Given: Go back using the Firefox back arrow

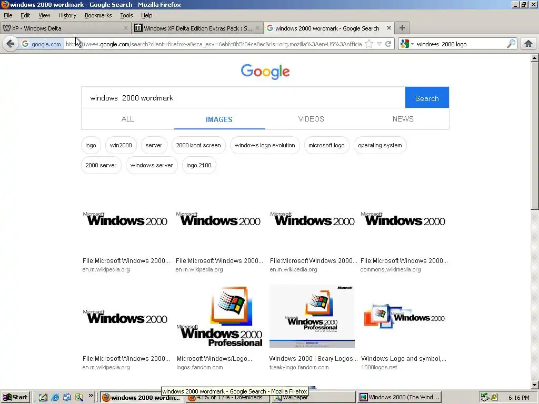Looking at the screenshot, I should [x=11, y=44].
